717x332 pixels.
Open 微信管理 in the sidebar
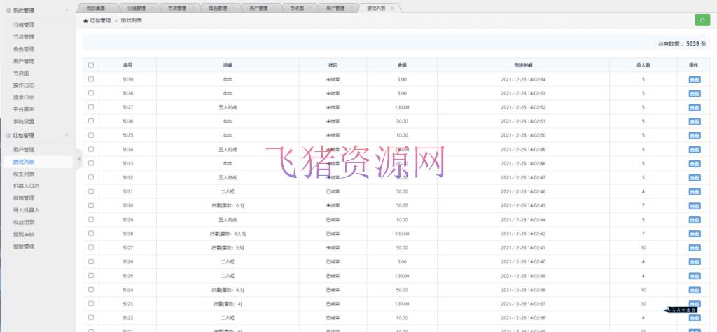click(24, 198)
